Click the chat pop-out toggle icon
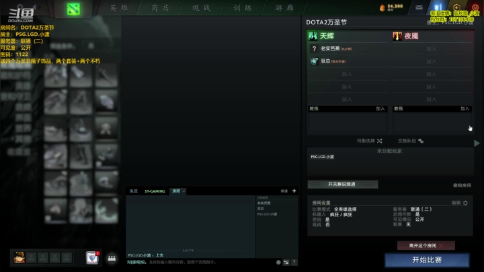This screenshot has width=484, height=272. click(286, 262)
